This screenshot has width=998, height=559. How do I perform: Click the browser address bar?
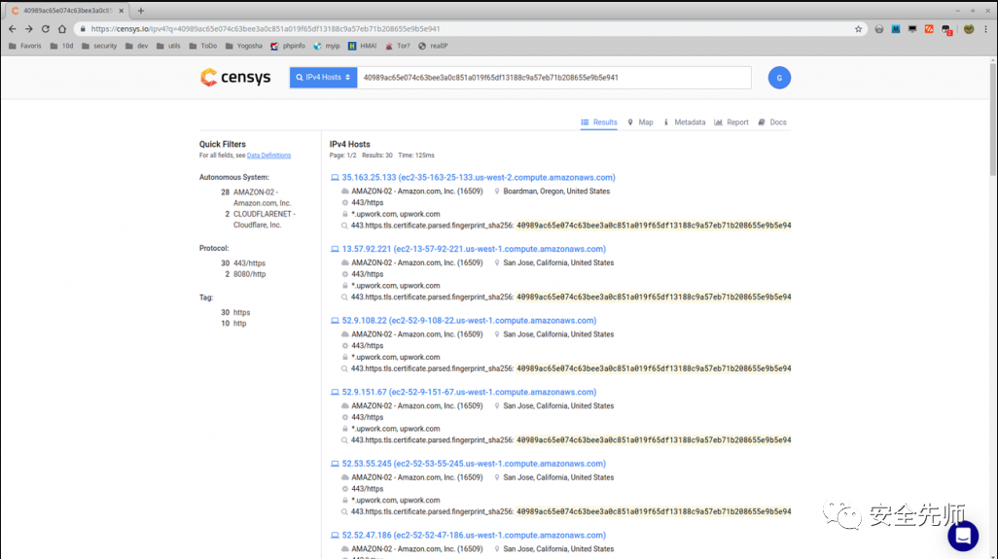468,28
